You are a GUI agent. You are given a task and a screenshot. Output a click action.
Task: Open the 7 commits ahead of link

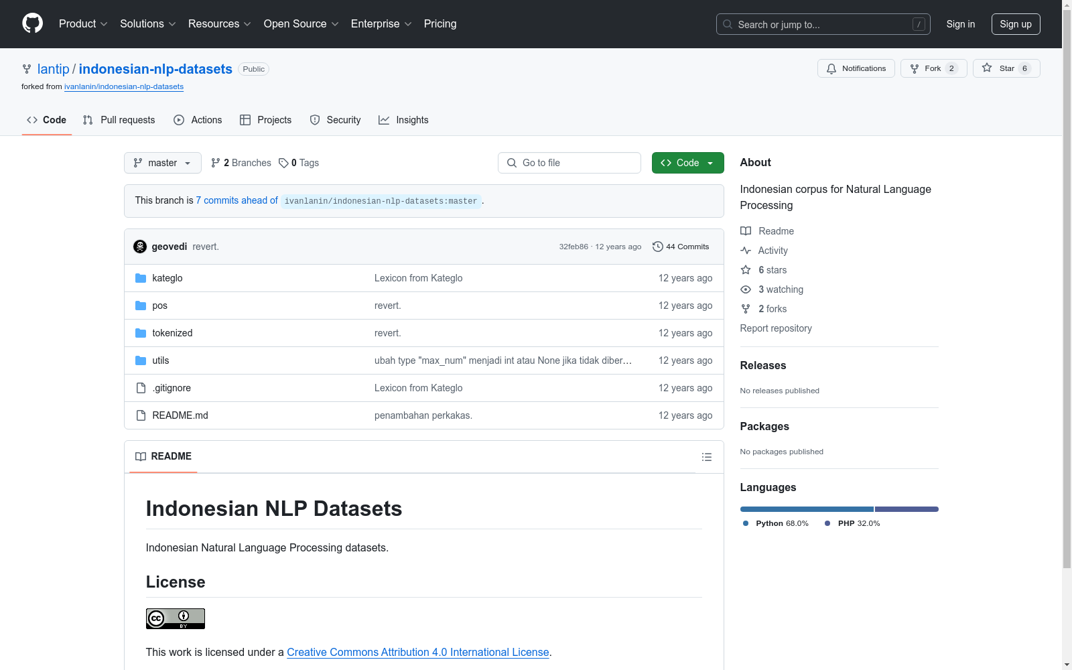click(x=237, y=200)
